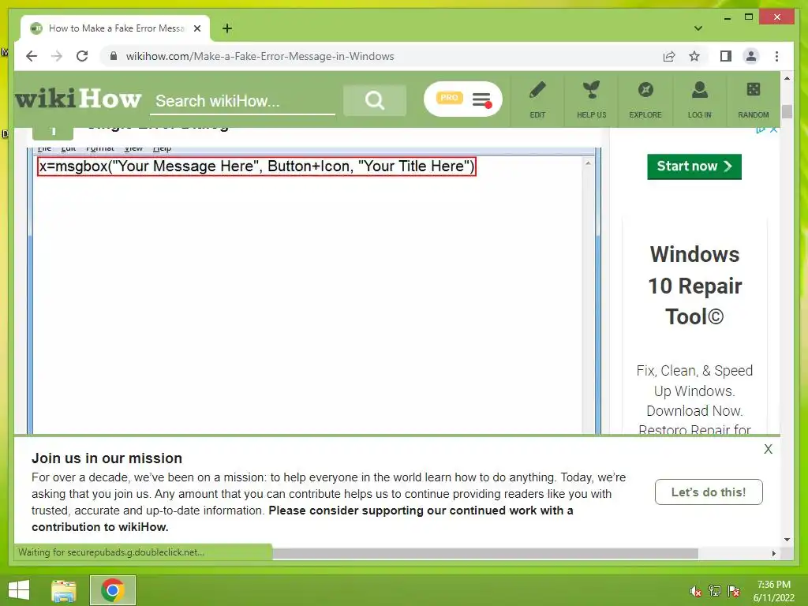The image size is (808, 606).
Task: Open the tab search chevron
Action: (x=698, y=28)
